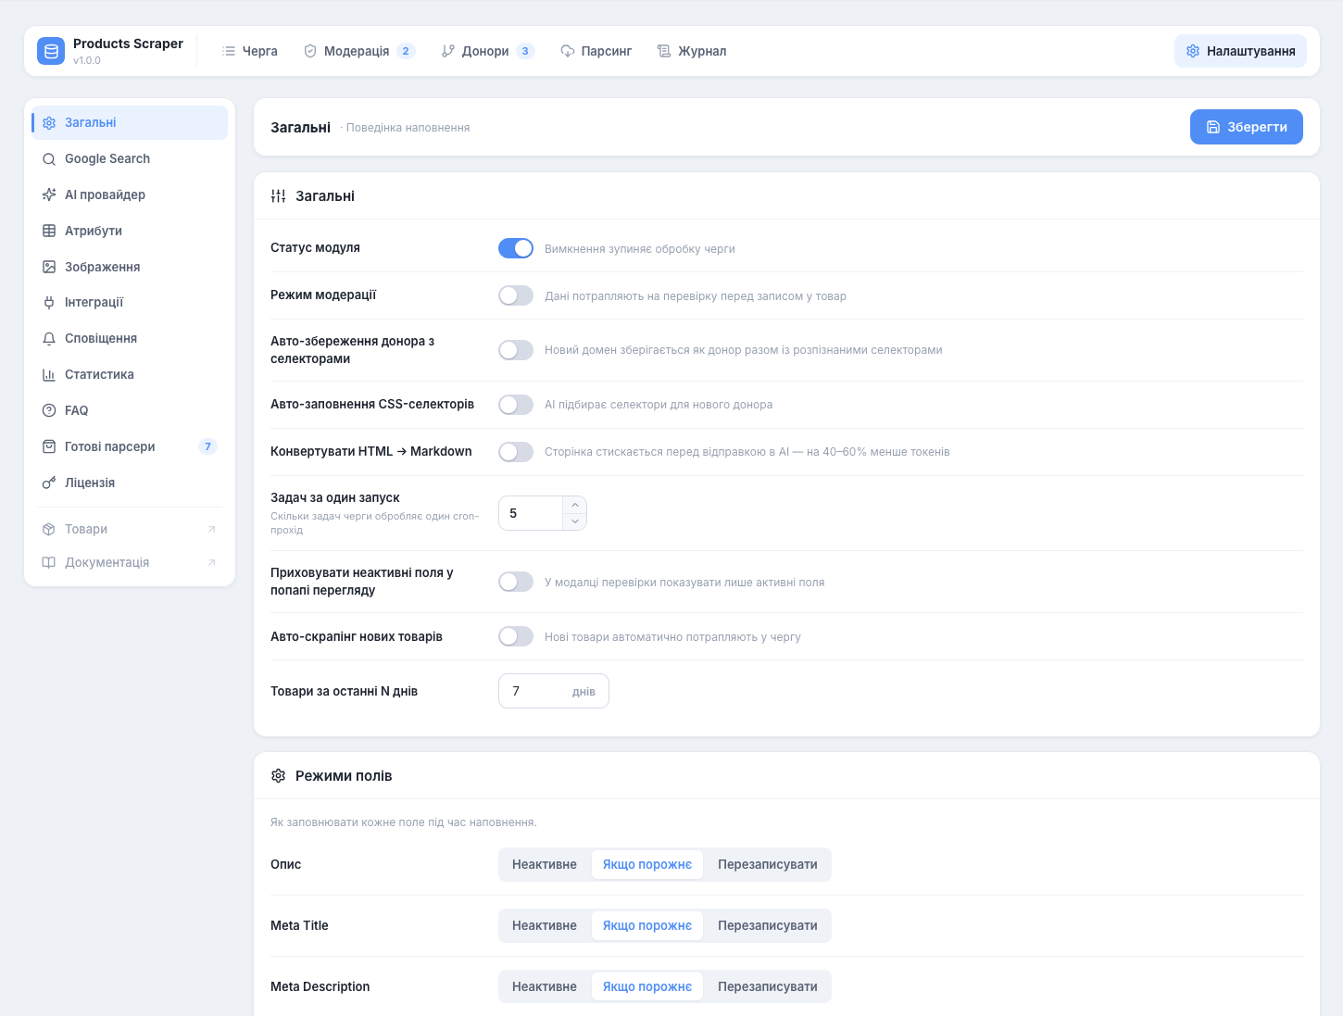Viewport: 1343px width, 1016px height.
Task: Select Якщо порожнє for Meta Title
Action: point(647,926)
